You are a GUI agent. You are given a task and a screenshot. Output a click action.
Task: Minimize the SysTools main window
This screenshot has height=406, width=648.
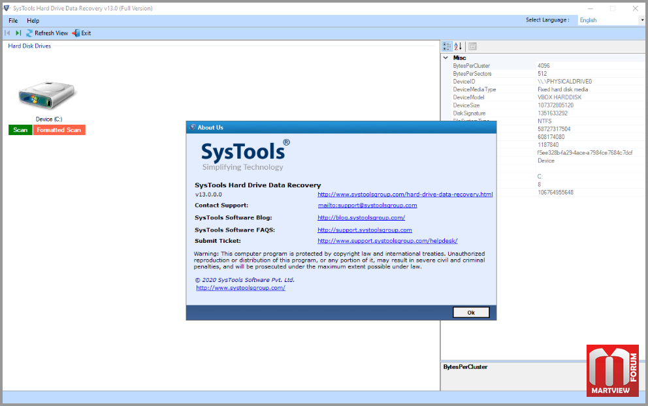coord(590,8)
